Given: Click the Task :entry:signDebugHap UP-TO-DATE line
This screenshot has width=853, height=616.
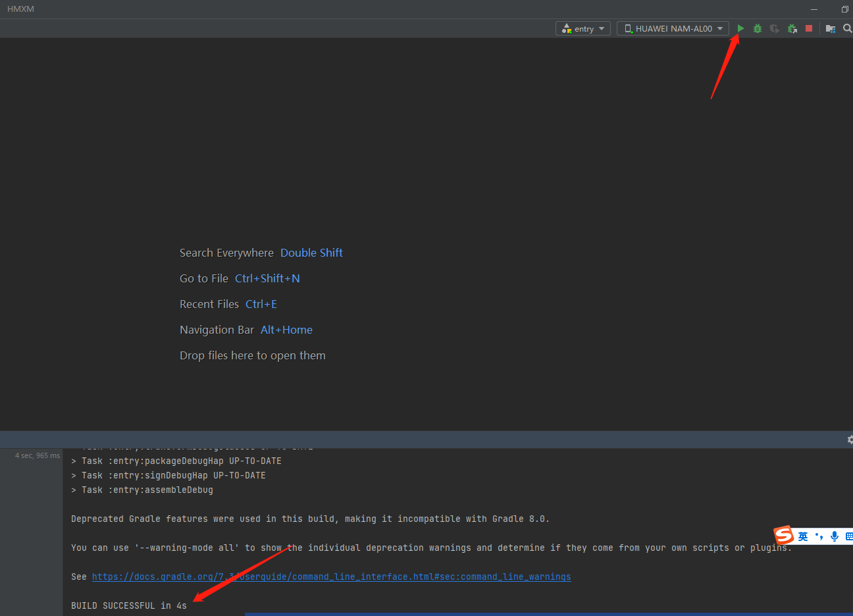Looking at the screenshot, I should tap(168, 475).
